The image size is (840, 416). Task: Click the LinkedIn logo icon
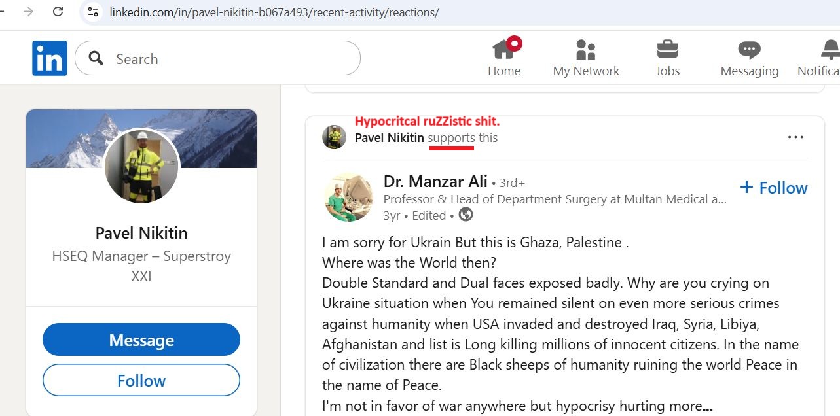point(50,58)
